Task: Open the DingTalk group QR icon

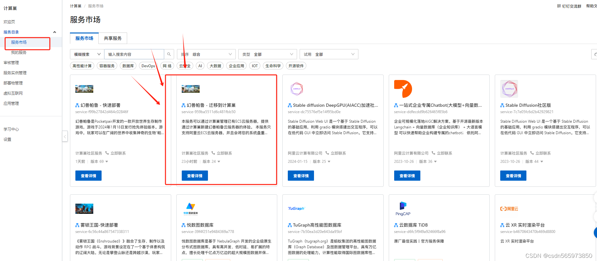Action: tap(559, 6)
